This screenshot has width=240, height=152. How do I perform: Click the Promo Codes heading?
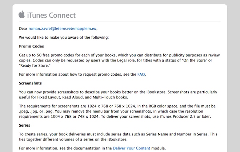click(31, 46)
